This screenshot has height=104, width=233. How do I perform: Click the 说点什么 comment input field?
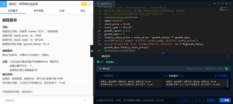pos(43,100)
